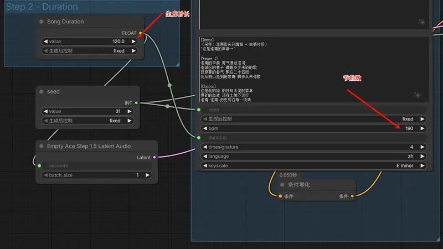
Task: Decrease batch_size with the left arrow
Action: coord(45,175)
